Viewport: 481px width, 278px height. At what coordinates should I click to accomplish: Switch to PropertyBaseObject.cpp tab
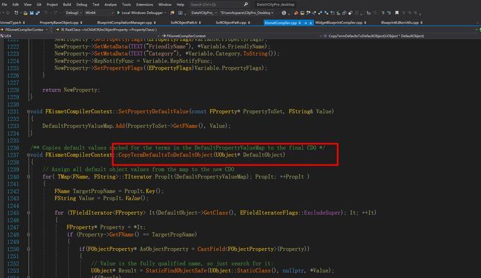[x=61, y=23]
